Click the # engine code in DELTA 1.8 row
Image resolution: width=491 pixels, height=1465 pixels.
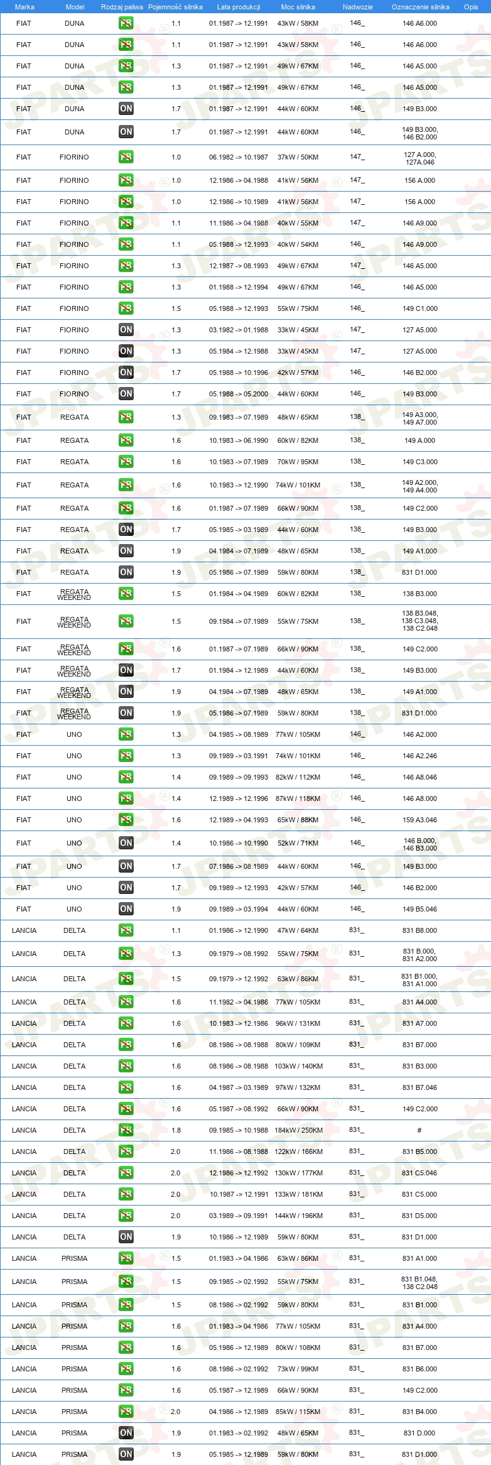click(x=419, y=1130)
